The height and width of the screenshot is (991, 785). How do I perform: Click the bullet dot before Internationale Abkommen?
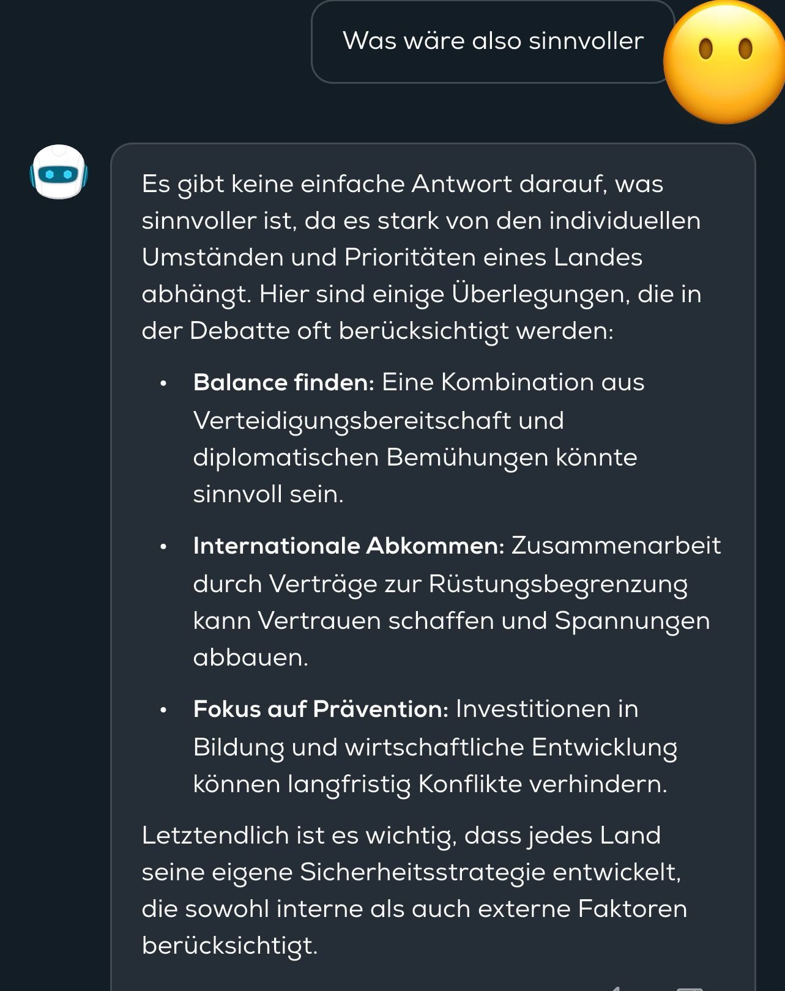pyautogui.click(x=163, y=547)
